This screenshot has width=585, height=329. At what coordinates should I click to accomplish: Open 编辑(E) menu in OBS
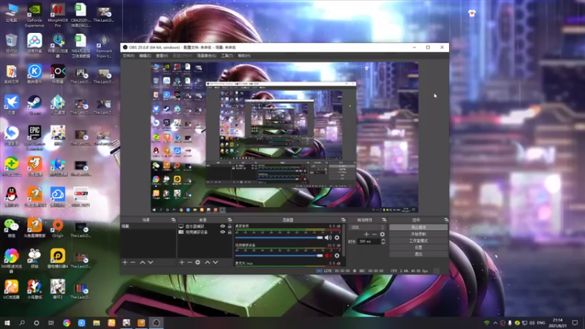coord(145,56)
